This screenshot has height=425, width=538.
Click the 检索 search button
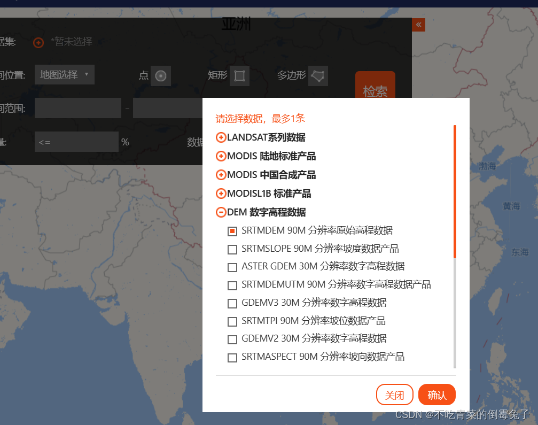click(375, 91)
